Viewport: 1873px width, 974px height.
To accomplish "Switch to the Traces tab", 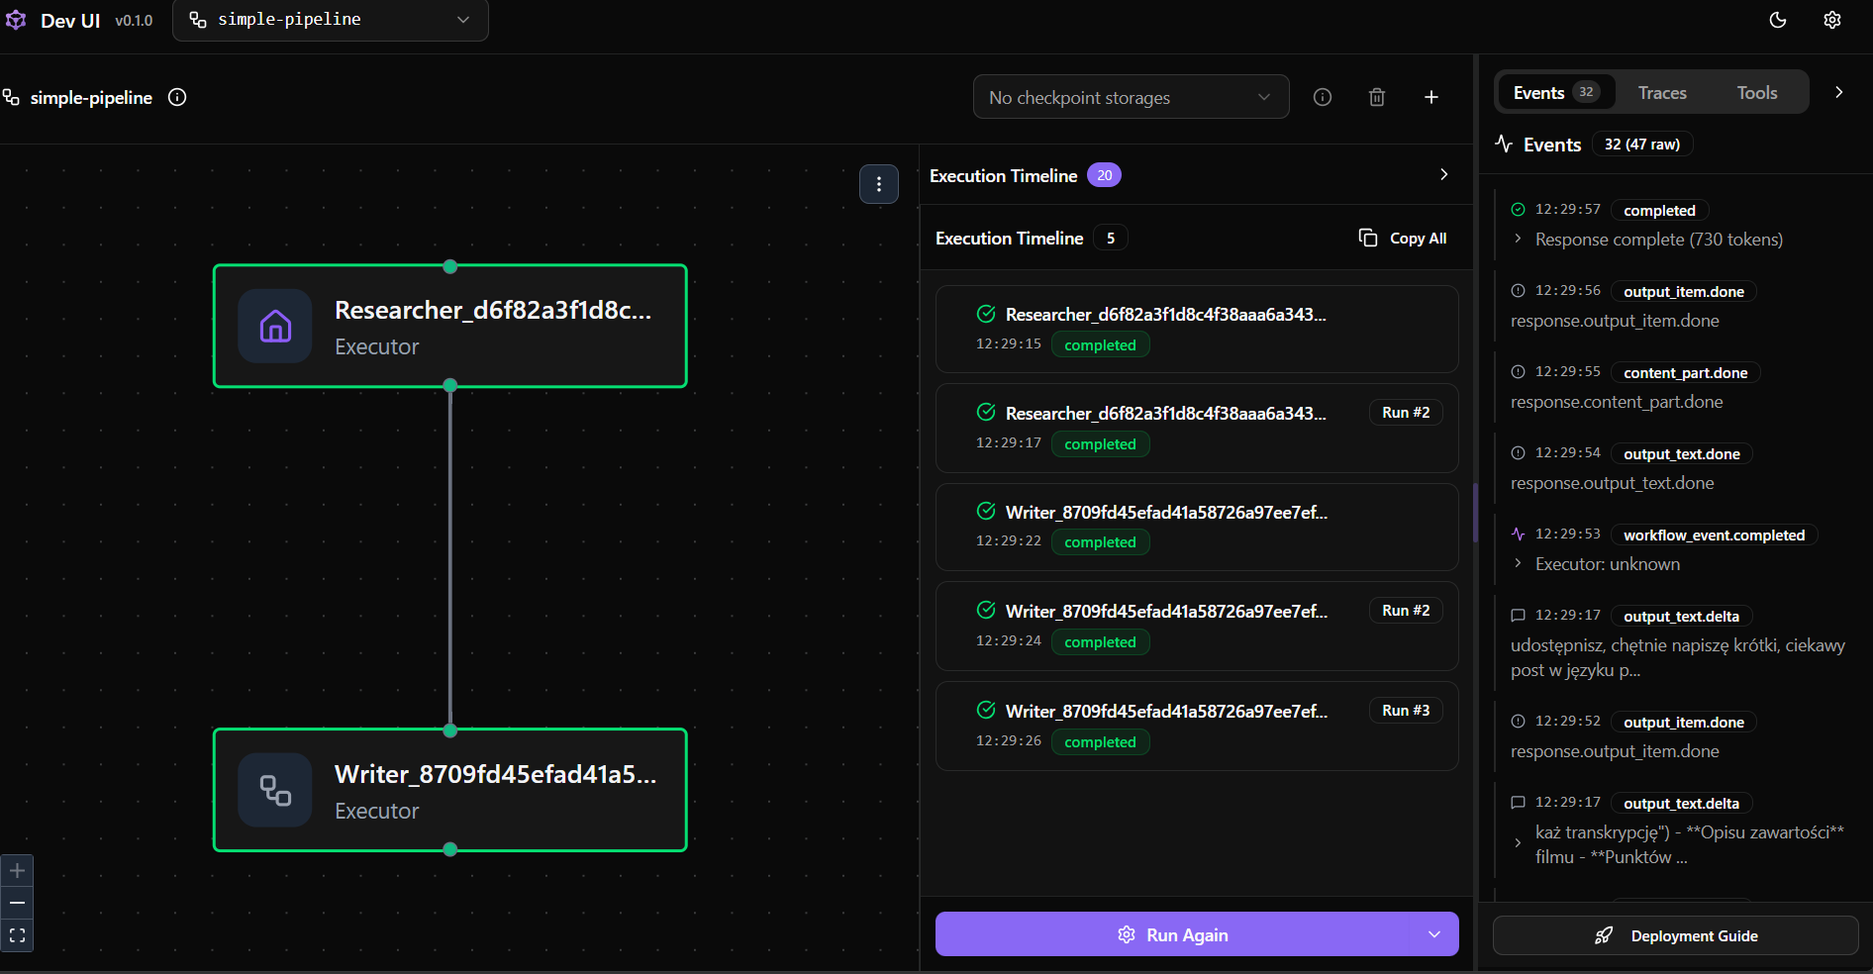I will point(1662,92).
